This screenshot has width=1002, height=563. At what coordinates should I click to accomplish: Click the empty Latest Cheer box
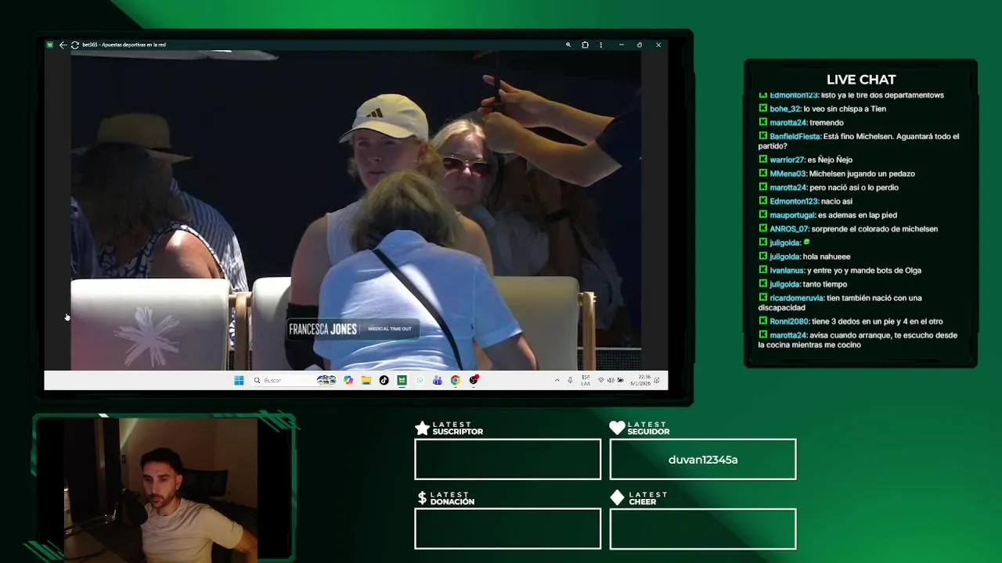(703, 529)
